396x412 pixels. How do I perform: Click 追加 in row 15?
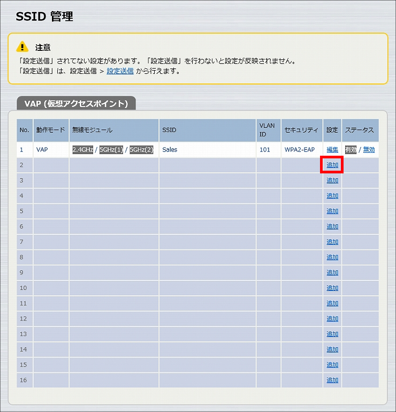(x=332, y=365)
